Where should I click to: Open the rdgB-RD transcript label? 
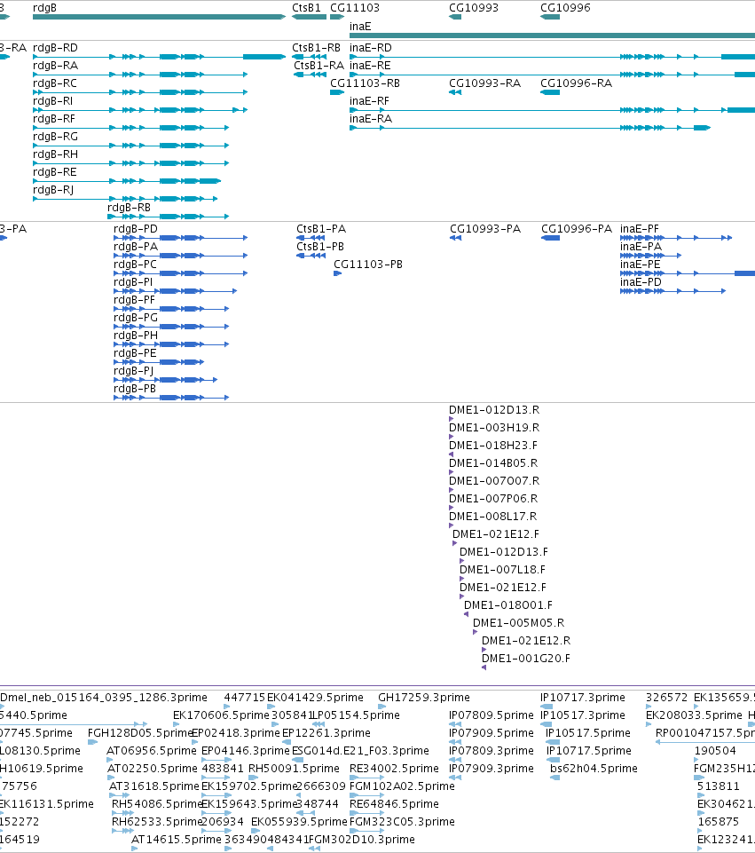(55, 47)
